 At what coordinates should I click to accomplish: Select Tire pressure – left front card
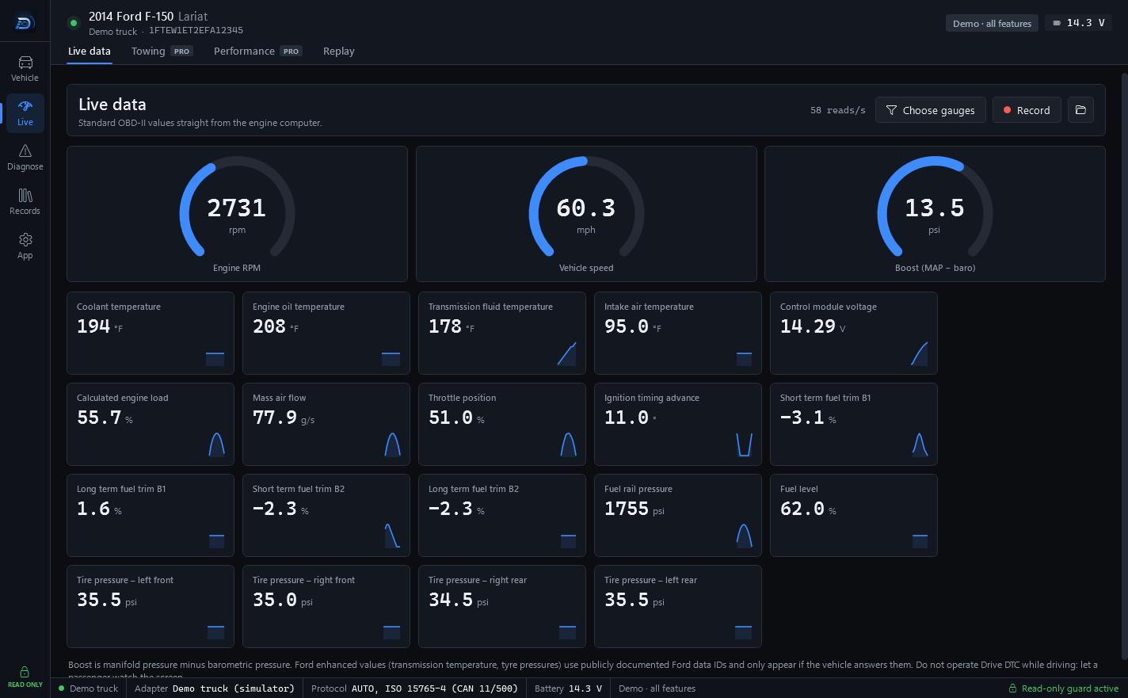pyautogui.click(x=151, y=606)
